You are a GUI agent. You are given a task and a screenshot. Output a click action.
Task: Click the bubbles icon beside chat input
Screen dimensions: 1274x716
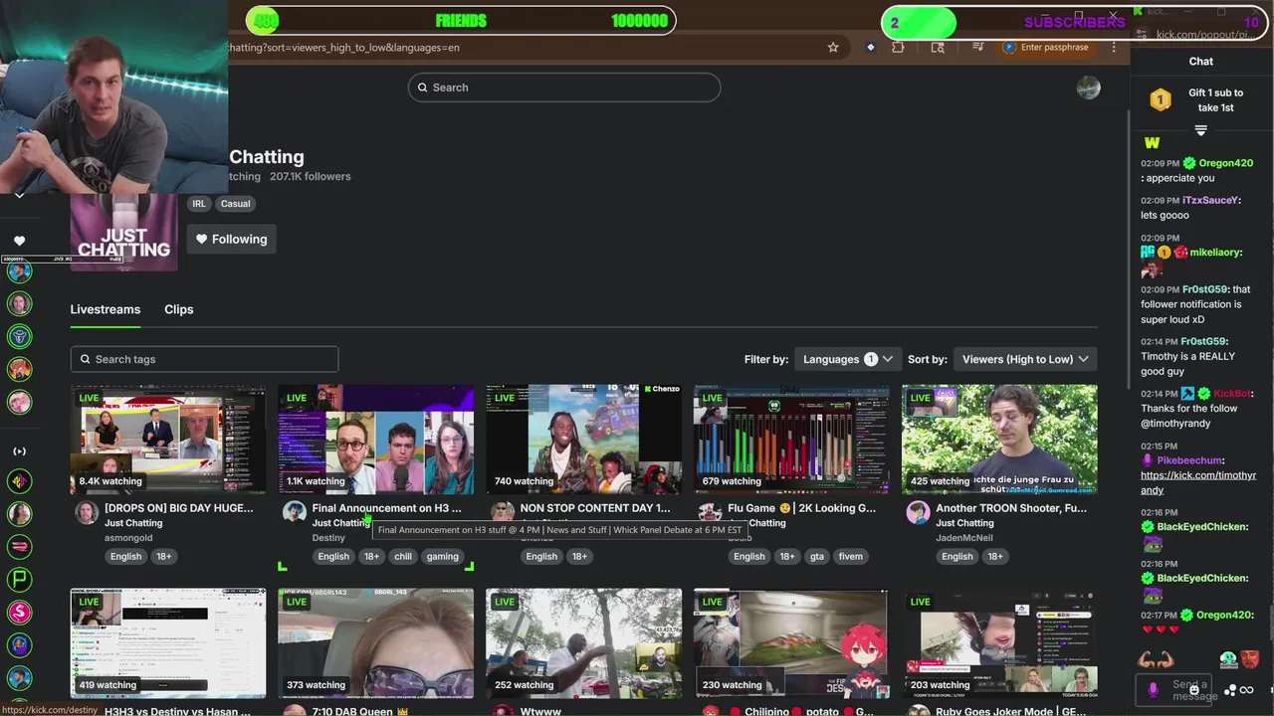click(1230, 690)
